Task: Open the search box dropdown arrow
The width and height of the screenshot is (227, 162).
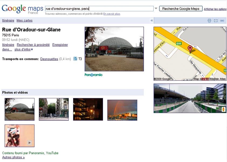Action: (156, 8)
